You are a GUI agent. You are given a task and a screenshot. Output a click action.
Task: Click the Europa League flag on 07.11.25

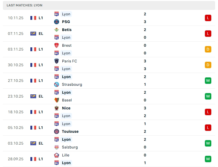click(x=33, y=34)
